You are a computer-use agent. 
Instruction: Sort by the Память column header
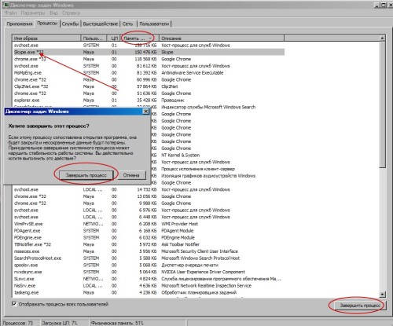pos(140,38)
